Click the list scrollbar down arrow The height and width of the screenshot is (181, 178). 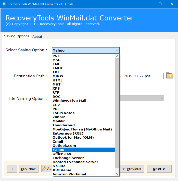pos(117,174)
